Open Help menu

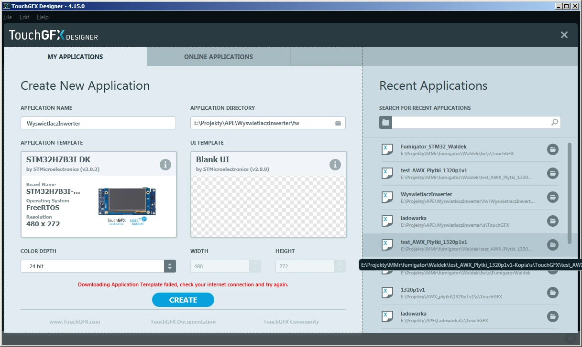pos(43,17)
